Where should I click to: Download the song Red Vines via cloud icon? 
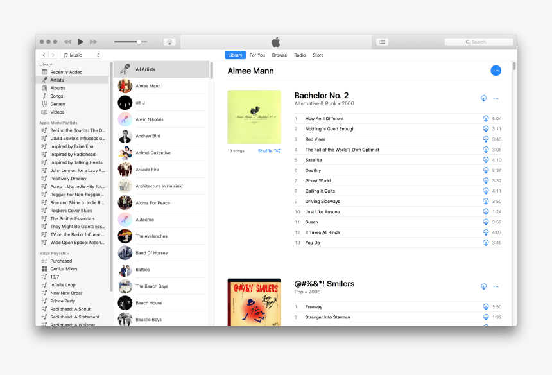coord(487,139)
